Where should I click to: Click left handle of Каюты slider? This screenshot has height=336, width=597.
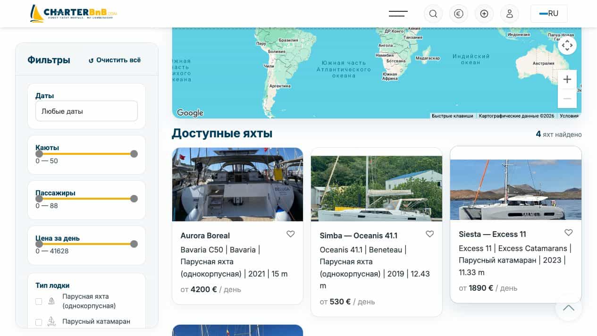coord(39,154)
